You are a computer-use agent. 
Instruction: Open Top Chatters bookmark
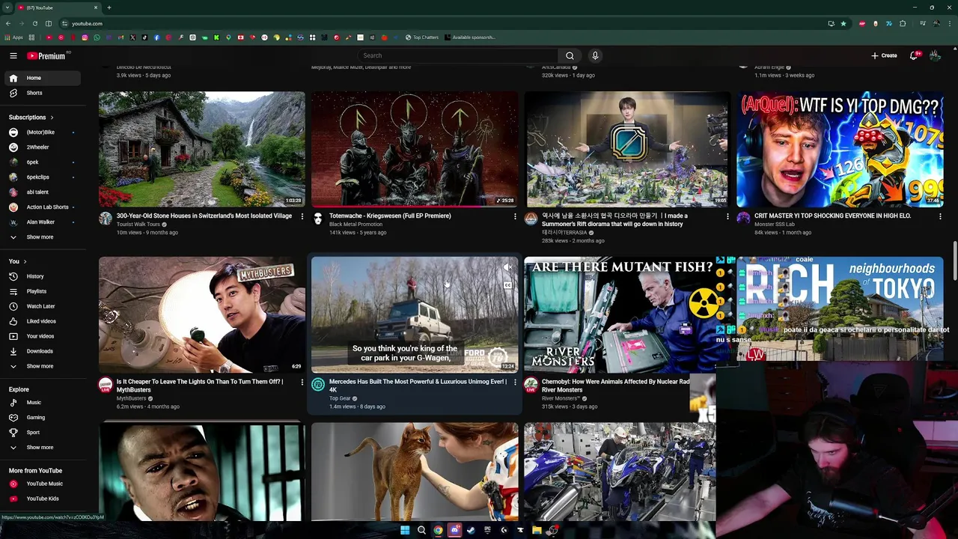[422, 37]
